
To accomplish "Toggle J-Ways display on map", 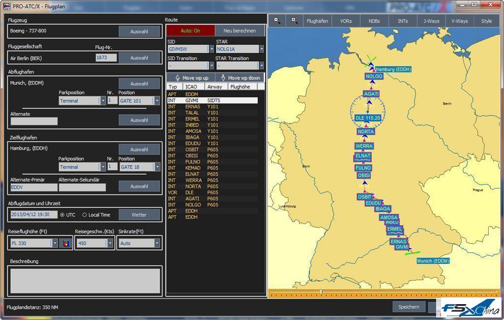I will tap(431, 21).
